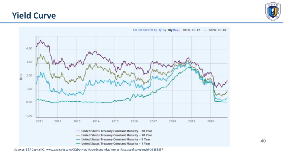Click slide number 40

(263, 141)
